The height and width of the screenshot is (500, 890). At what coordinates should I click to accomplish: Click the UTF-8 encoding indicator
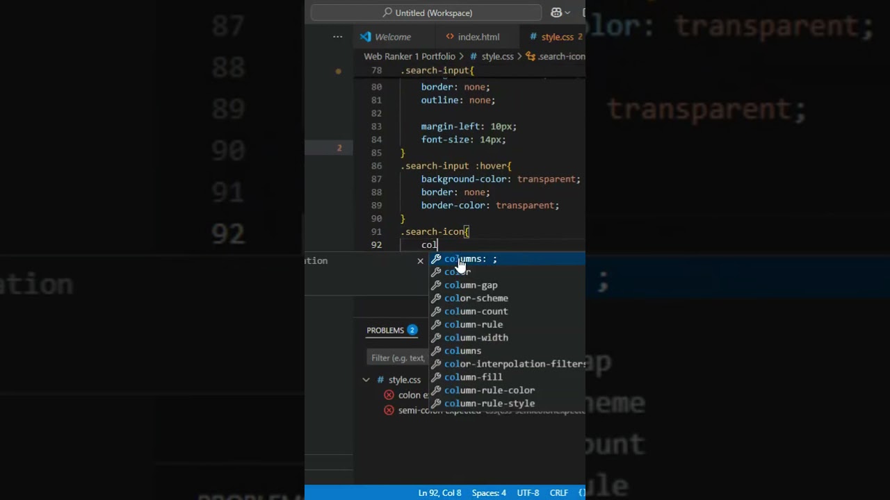click(x=528, y=493)
